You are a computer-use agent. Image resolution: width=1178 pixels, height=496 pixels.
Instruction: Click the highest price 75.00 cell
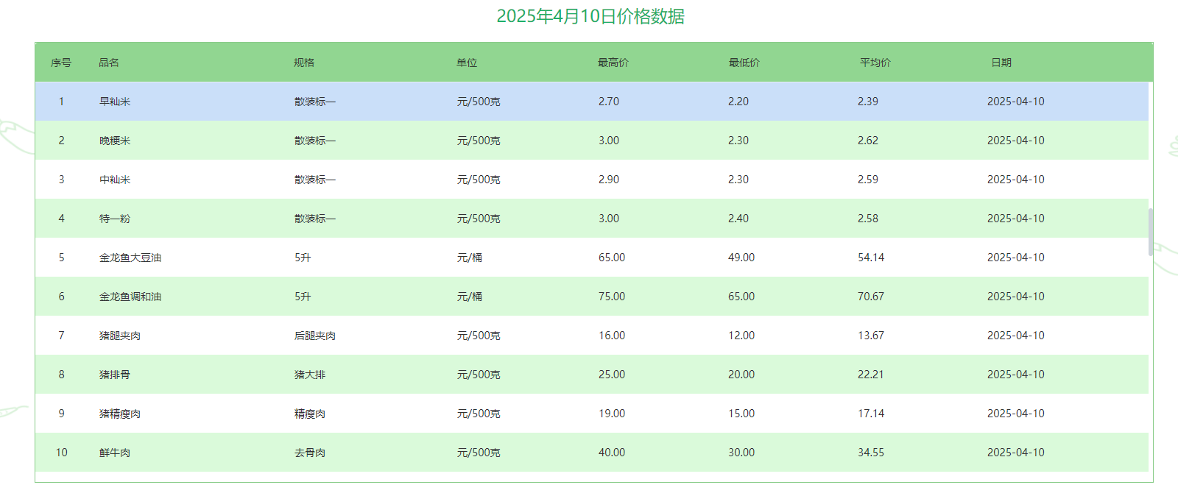tap(612, 297)
